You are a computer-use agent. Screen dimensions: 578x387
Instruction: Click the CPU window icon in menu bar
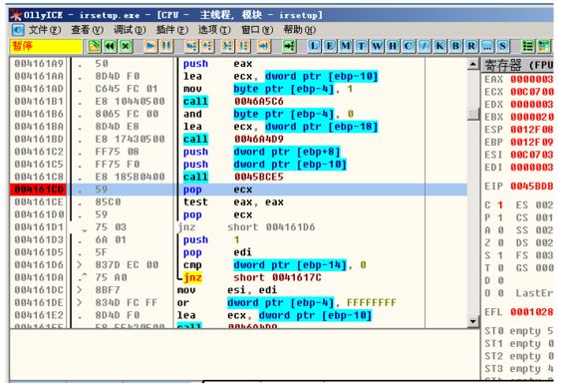[18, 30]
